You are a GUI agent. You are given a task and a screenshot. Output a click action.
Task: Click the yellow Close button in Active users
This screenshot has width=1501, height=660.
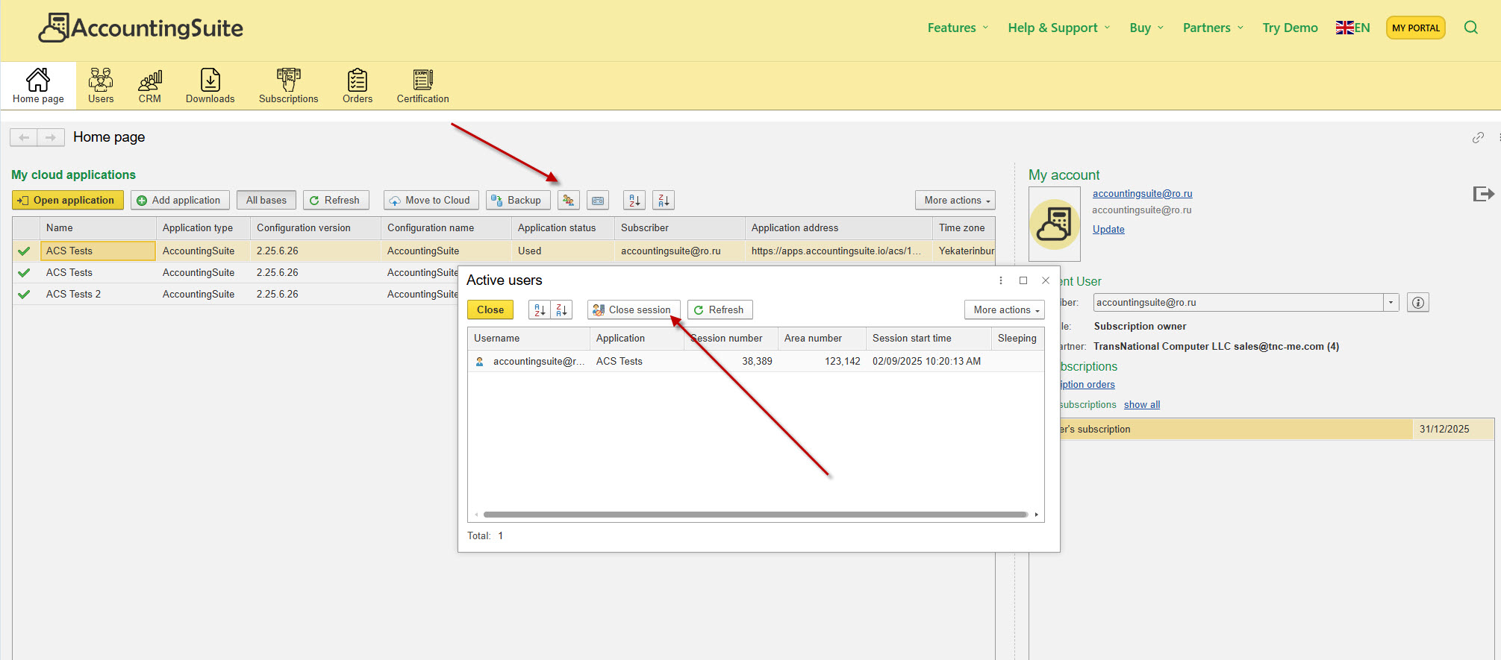point(490,309)
